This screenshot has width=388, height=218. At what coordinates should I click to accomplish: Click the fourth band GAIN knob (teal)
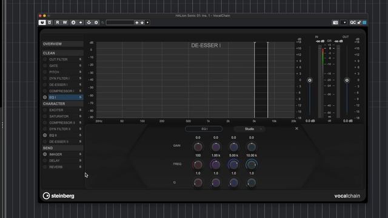tap(252, 147)
